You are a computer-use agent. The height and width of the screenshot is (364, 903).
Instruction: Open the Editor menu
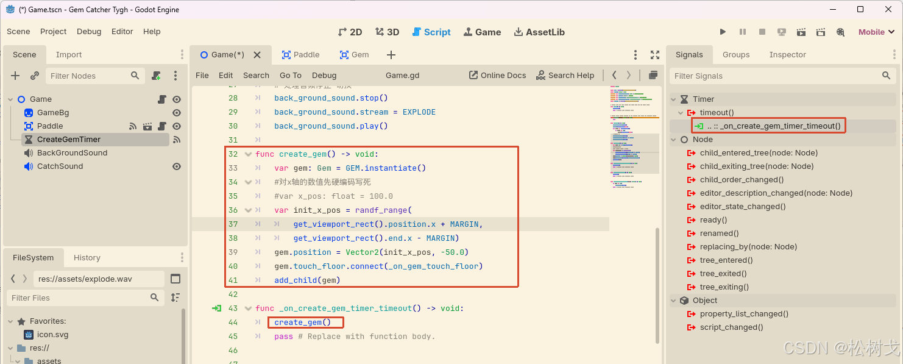click(122, 31)
